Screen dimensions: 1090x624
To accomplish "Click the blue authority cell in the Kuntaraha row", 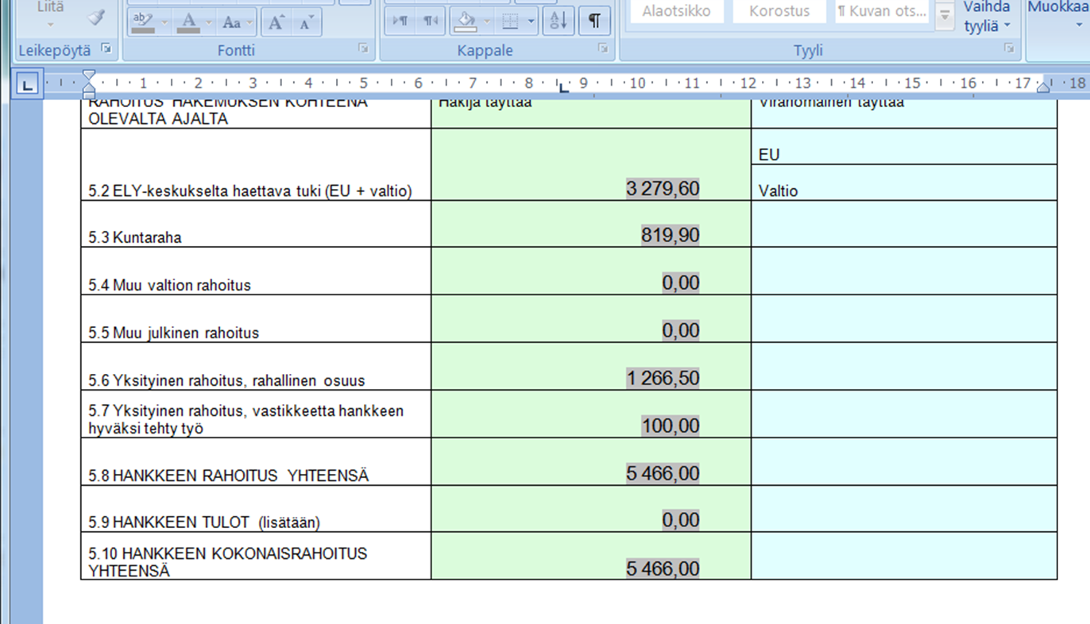I will (x=904, y=224).
